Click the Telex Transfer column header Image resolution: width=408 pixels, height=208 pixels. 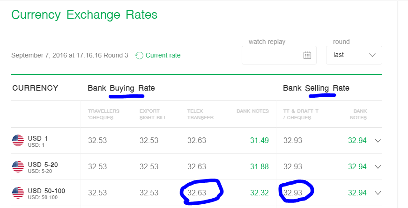[x=200, y=114]
